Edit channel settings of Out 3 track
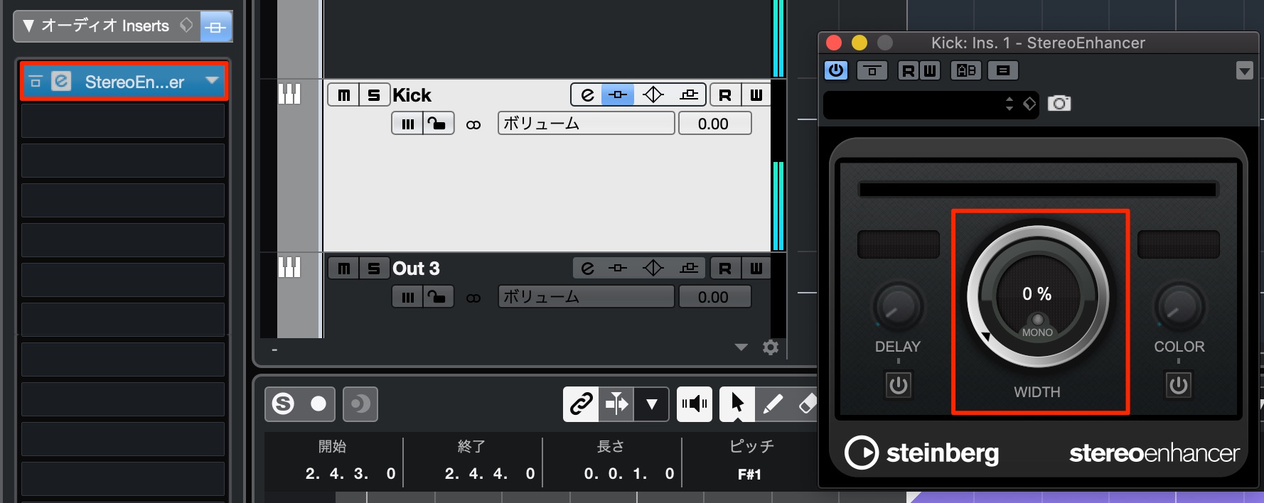Image resolution: width=1264 pixels, height=503 pixels. [x=587, y=268]
